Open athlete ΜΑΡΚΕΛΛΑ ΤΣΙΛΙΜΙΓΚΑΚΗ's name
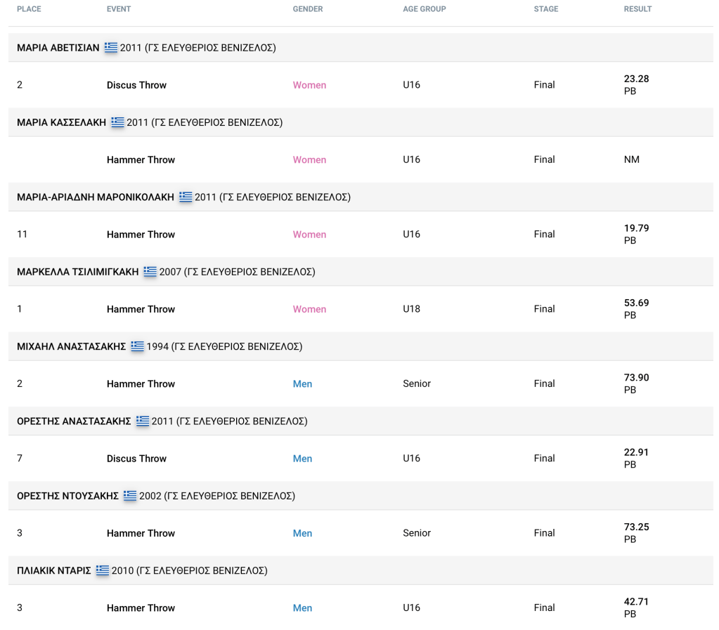This screenshot has height=630, width=719. (78, 272)
